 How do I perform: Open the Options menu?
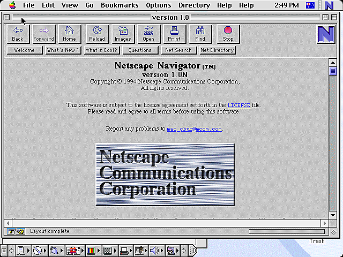(159, 5)
